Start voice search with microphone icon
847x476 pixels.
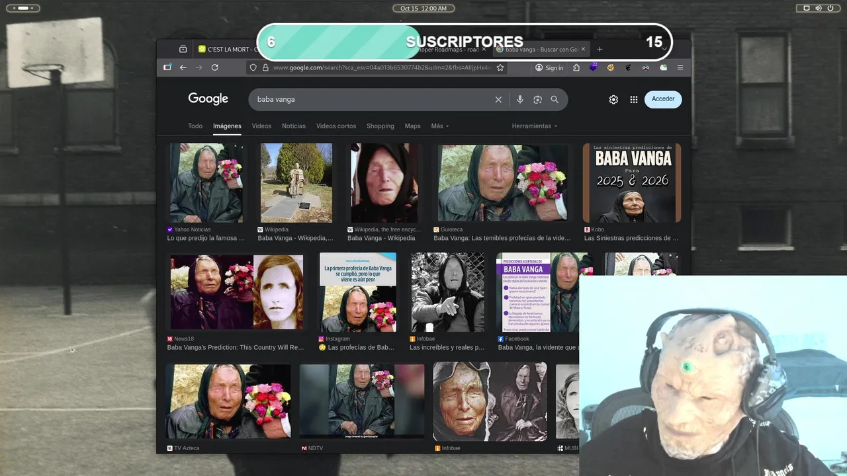coord(520,99)
